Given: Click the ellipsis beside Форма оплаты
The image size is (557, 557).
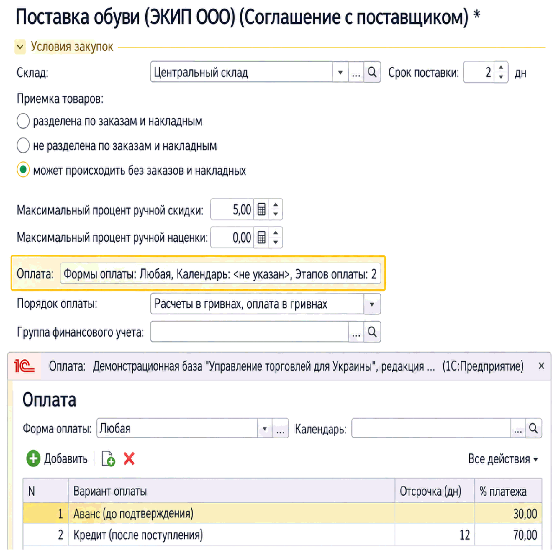Looking at the screenshot, I should click(x=280, y=428).
